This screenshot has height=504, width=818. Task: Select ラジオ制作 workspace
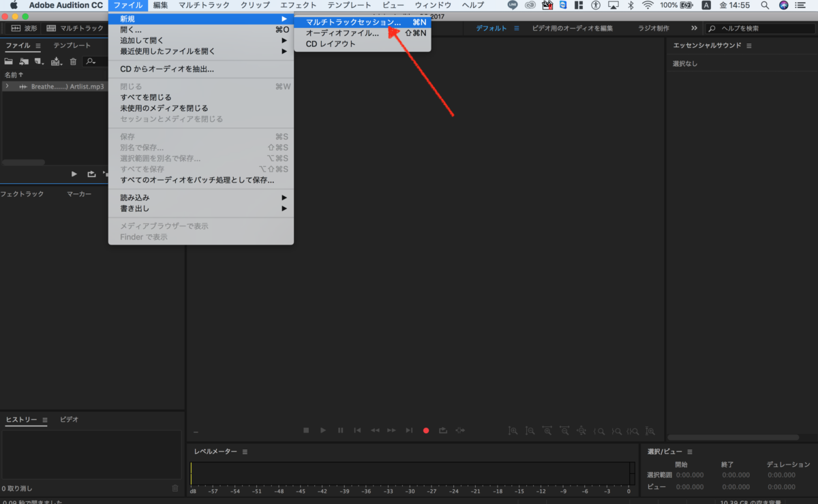[x=653, y=29]
